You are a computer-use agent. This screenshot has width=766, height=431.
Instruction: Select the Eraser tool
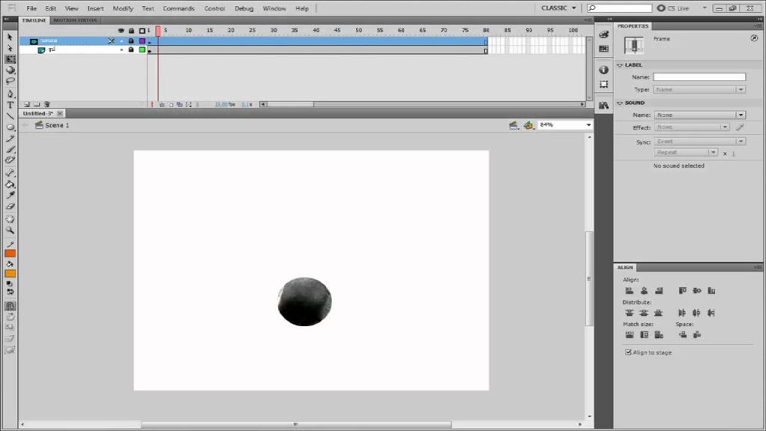pyautogui.click(x=10, y=207)
